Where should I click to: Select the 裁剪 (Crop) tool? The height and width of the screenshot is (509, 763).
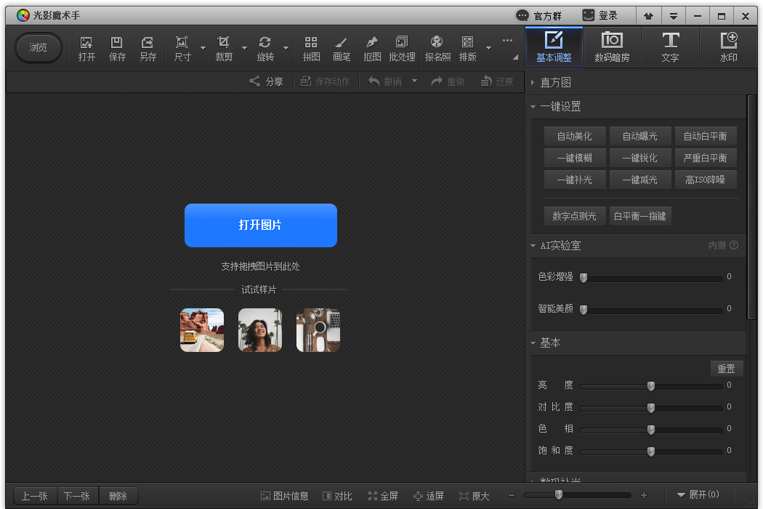[x=224, y=49]
